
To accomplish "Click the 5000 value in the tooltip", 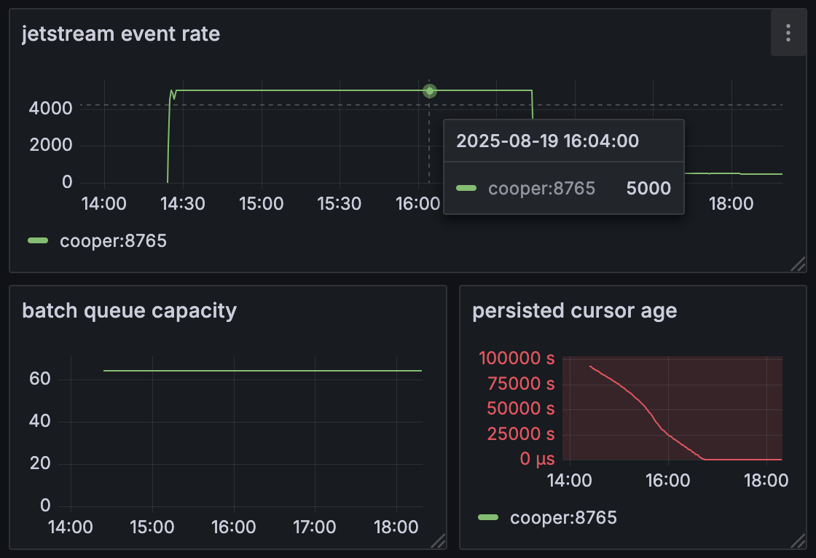I will point(648,189).
